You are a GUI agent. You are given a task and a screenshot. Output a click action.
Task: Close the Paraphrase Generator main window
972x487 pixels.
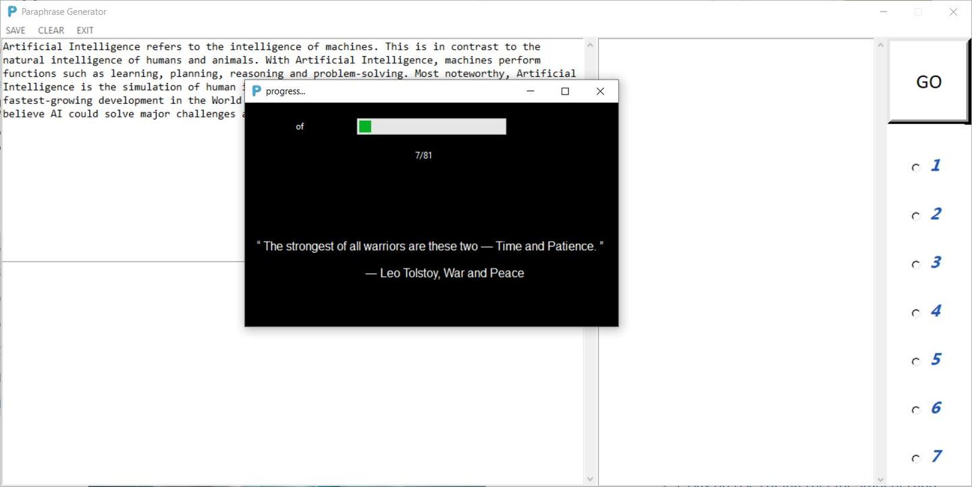pyautogui.click(x=953, y=11)
